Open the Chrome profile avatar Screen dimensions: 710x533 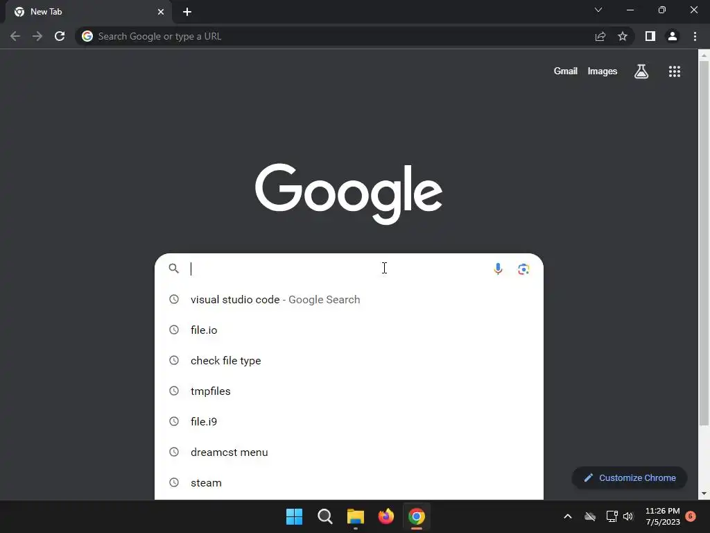(x=673, y=36)
